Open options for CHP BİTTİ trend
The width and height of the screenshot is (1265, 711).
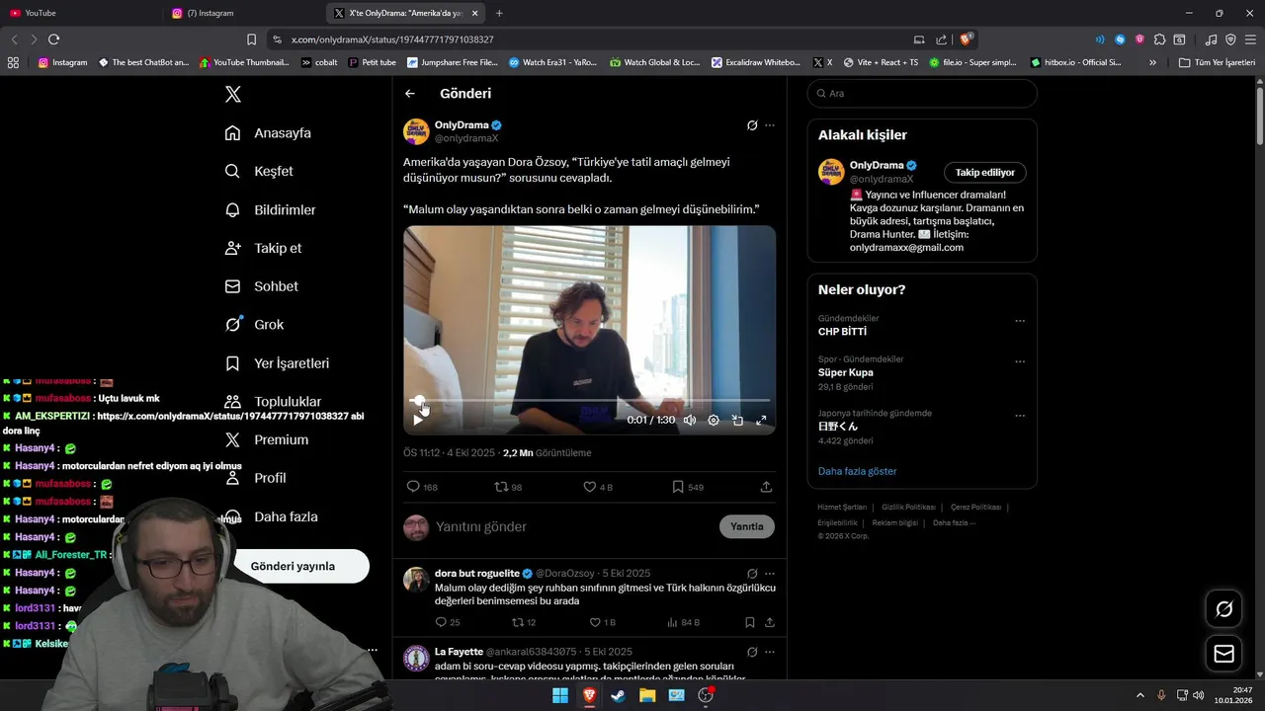[1020, 321]
